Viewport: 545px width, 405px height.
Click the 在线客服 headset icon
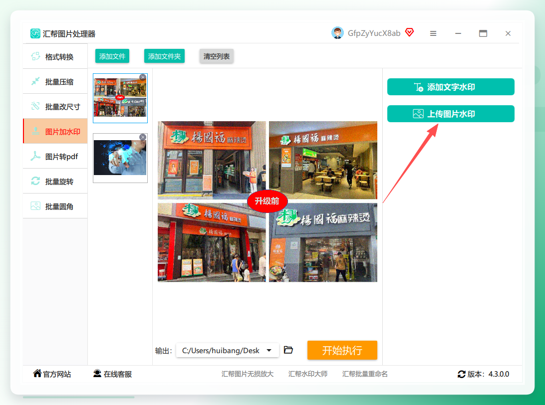pos(97,374)
